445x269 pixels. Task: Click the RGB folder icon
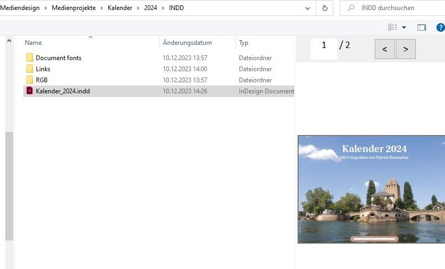pyautogui.click(x=30, y=80)
